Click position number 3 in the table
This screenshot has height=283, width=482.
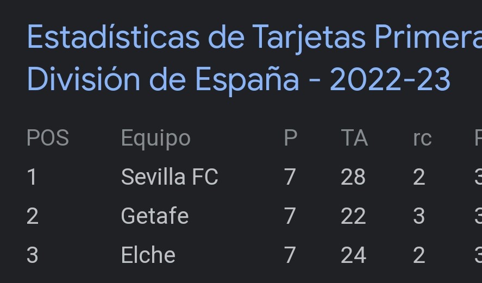(x=32, y=255)
